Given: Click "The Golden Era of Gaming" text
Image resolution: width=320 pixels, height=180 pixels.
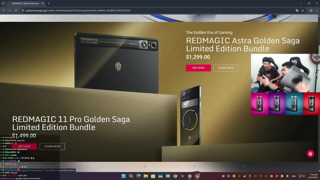Looking at the screenshot, I should [209, 32].
